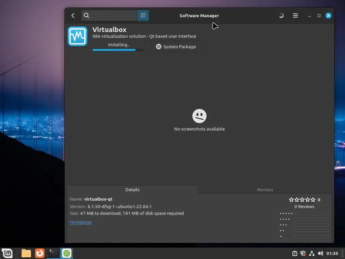Image resolution: width=345 pixels, height=259 pixels.
Task: Click the 4-star rating bar
Action: (311, 219)
